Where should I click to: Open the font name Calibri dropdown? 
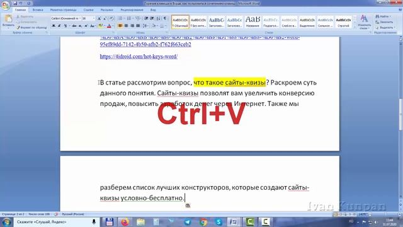pos(80,18)
